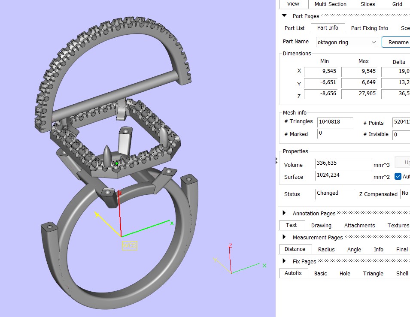The height and width of the screenshot is (317, 410).
Task: Select the Part Info tab
Action: coord(328,28)
